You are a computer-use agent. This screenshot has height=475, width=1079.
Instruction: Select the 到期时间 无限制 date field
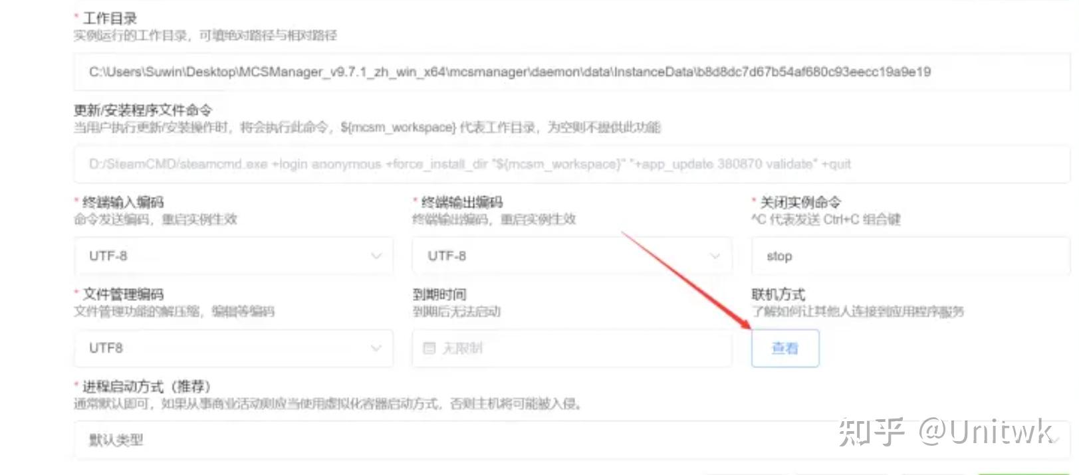(x=572, y=348)
